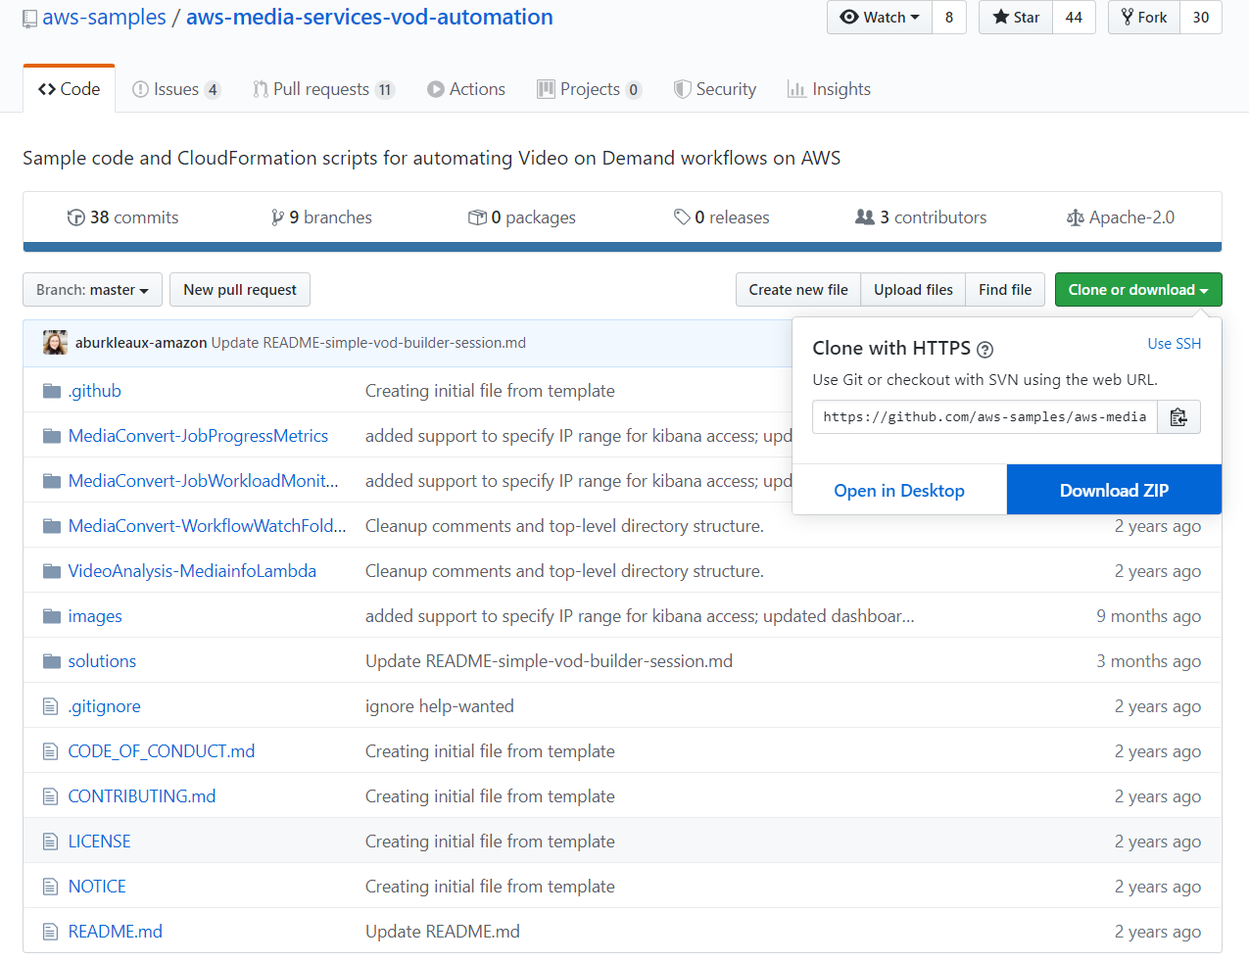
Task: Star this repository
Action: (x=1016, y=18)
